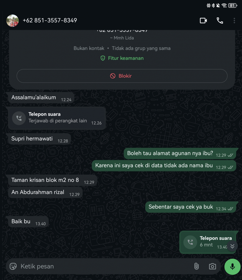This screenshot has width=242, height=280.
Task: Start a voice call from the top bar
Action: [x=220, y=21]
